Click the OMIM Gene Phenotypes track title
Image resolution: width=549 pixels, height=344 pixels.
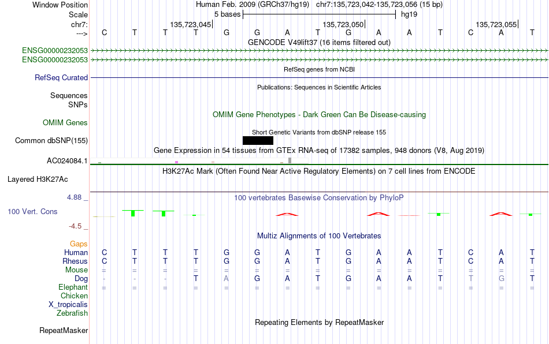319,115
